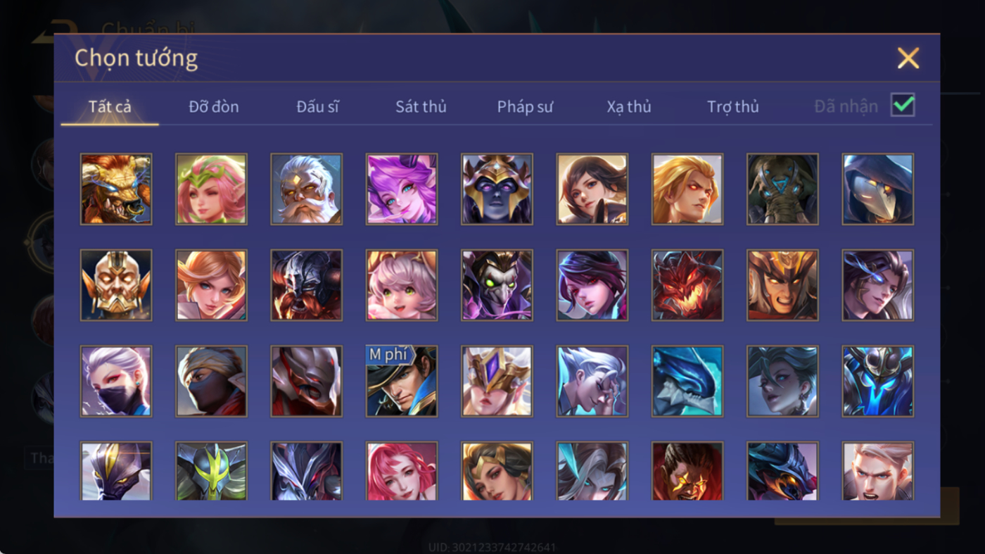Screen dimensions: 985x554
Task: Select the white-haired masked ninja hero
Action: point(116,381)
